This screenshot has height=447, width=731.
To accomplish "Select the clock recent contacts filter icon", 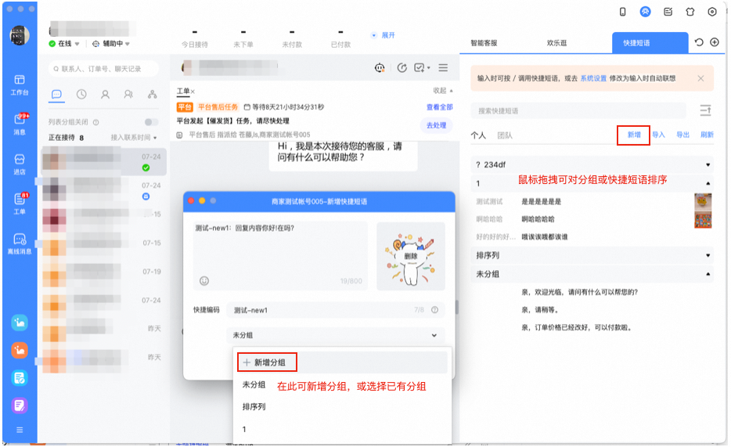I will tap(81, 94).
